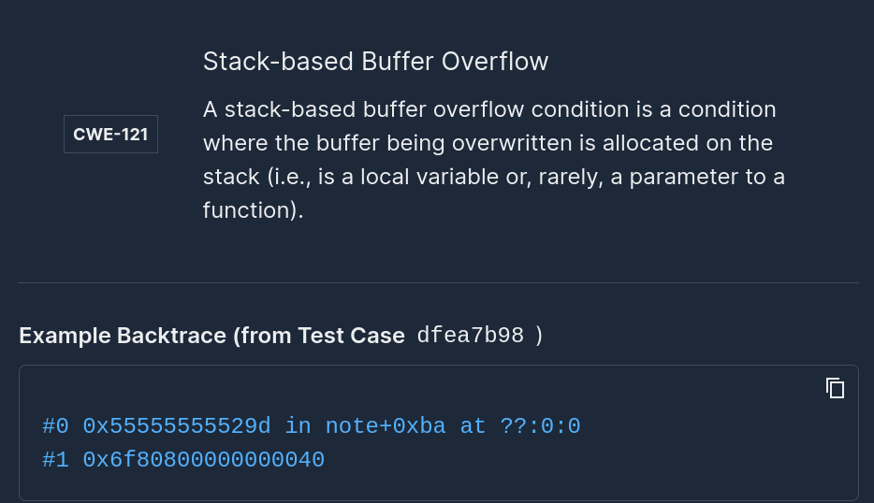Click the Stack-based Buffer Overflow title

pyautogui.click(x=375, y=62)
